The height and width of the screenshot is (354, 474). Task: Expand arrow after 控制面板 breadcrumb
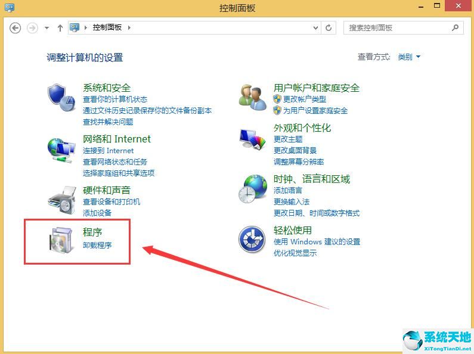[x=129, y=28]
